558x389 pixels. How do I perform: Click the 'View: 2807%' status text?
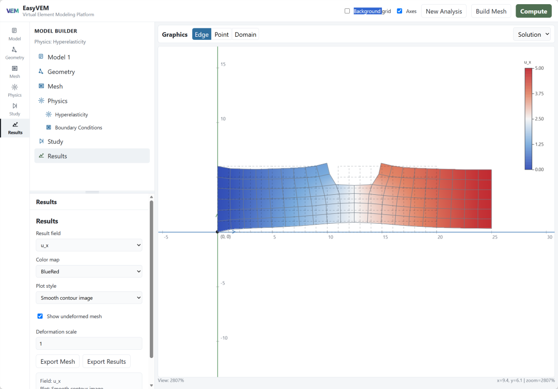171,380
